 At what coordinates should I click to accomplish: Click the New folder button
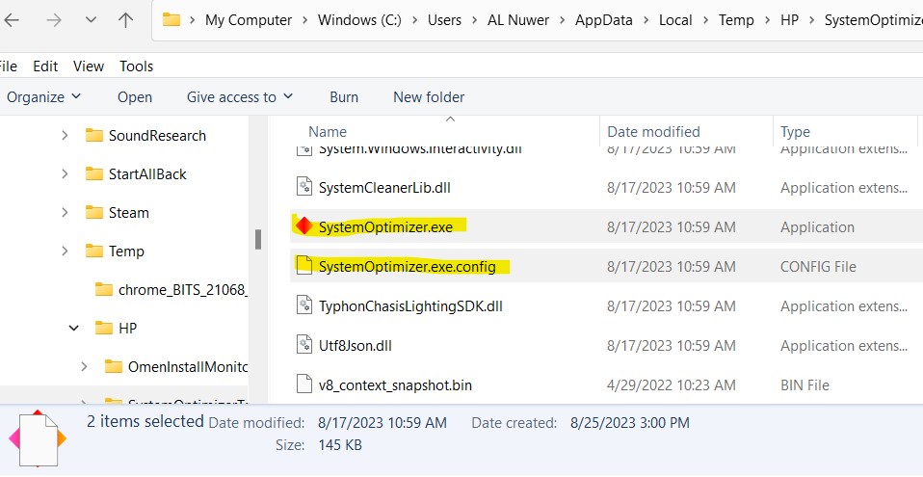point(429,97)
